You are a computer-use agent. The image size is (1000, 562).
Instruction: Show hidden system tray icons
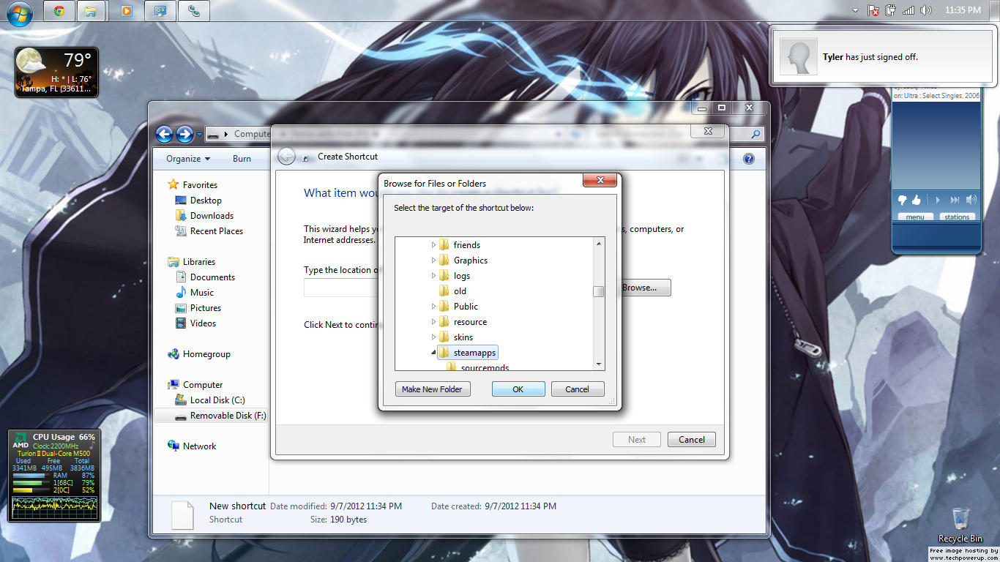pos(856,10)
